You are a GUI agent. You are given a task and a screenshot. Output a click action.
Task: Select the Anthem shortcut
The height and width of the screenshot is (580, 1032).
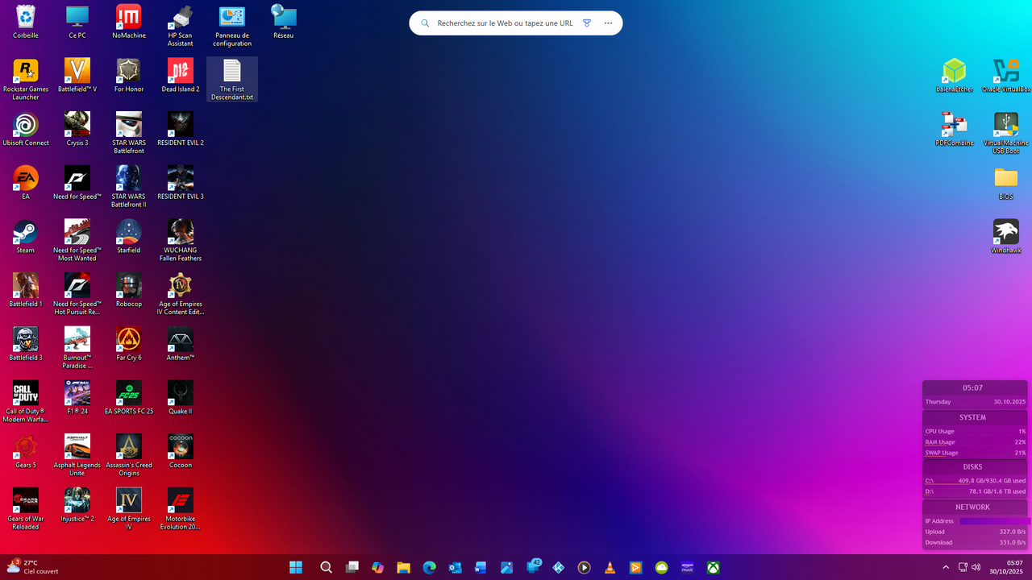(x=181, y=344)
